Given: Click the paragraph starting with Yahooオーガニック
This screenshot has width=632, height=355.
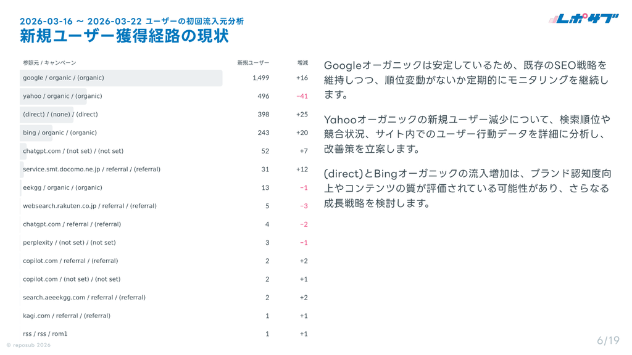Looking at the screenshot, I should coord(467,134).
